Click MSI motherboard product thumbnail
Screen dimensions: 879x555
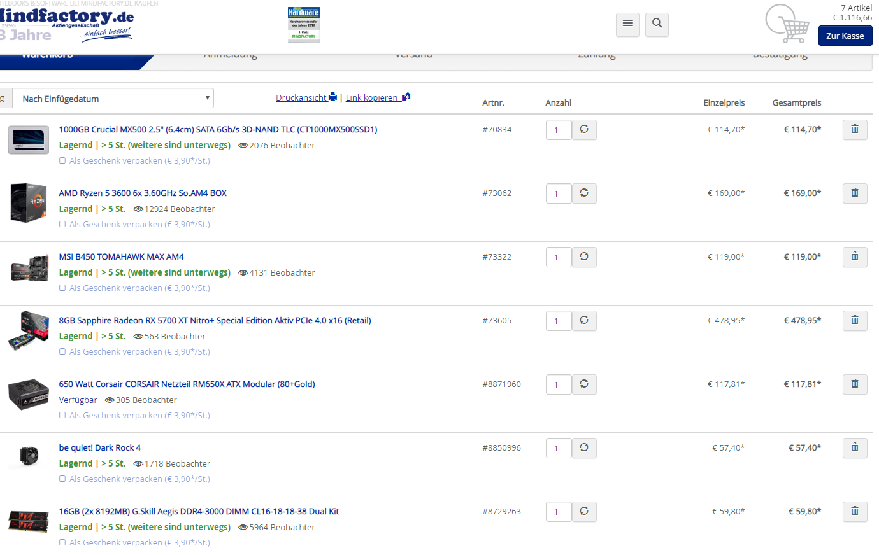[29, 268]
